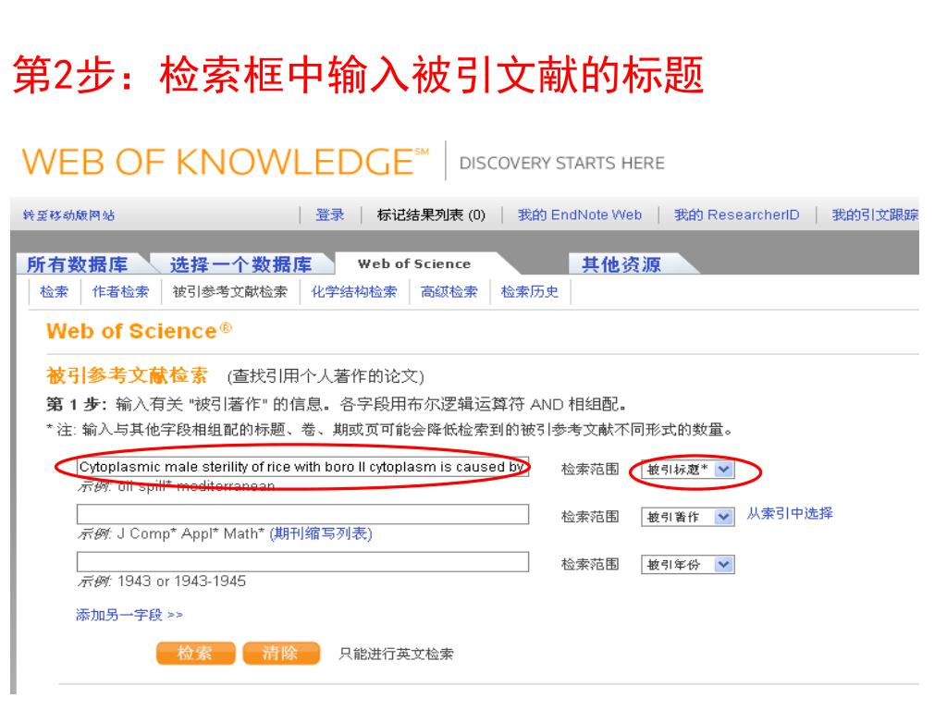Image resolution: width=947 pixels, height=710 pixels.
Task: Expand the 被引年份 dropdown
Action: pyautogui.click(x=688, y=565)
